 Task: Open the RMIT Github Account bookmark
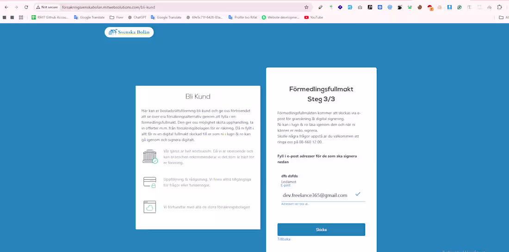(x=50, y=17)
